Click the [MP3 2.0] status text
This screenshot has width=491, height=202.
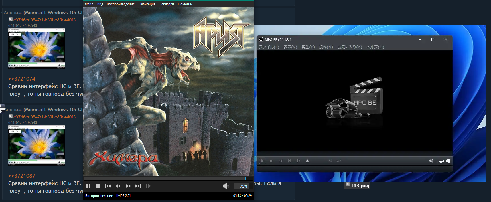123,196
